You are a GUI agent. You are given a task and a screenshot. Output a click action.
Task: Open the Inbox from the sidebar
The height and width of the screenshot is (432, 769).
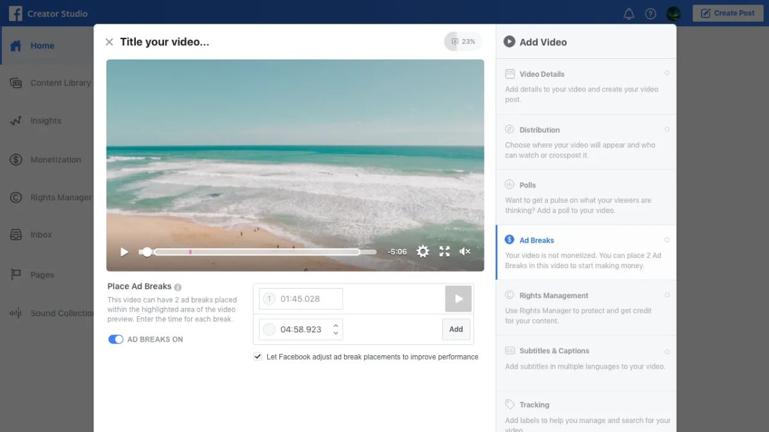tap(41, 235)
